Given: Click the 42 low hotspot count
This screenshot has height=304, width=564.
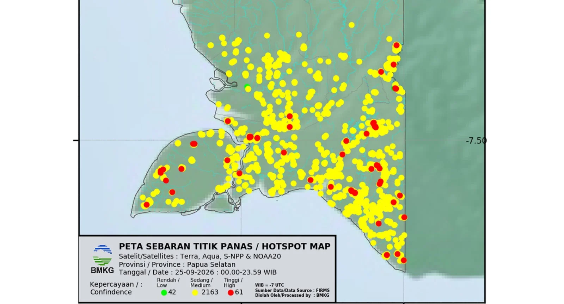Looking at the screenshot, I should pos(172,292).
